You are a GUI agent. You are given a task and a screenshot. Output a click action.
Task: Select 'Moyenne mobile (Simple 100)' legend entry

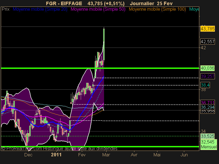[157, 9]
